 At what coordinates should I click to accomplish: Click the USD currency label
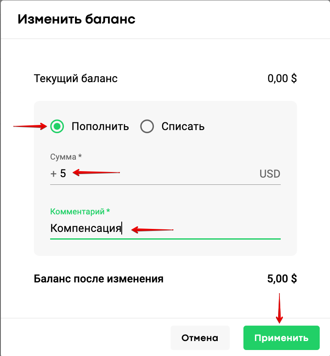point(270,174)
